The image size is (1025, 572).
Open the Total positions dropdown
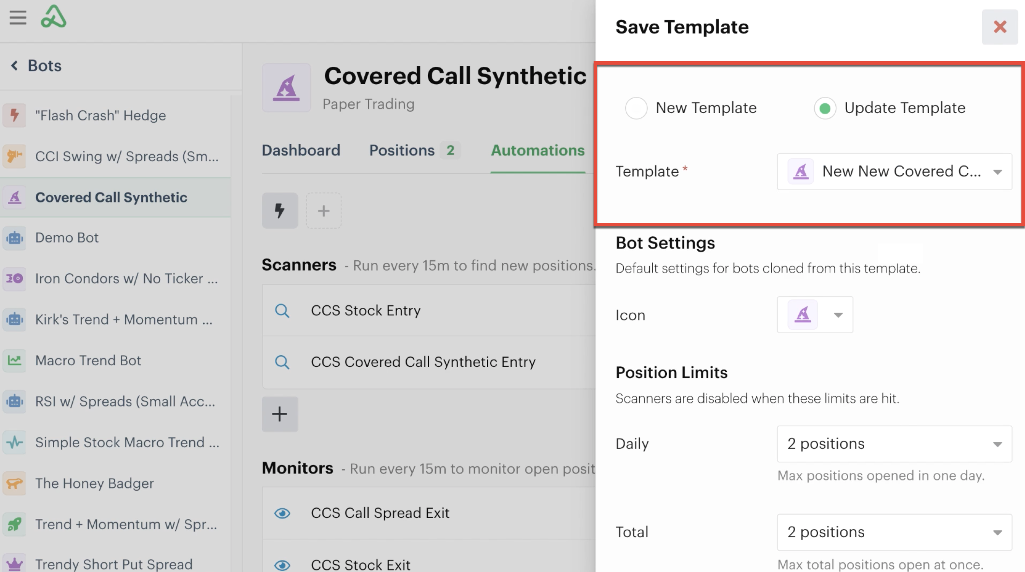coord(895,532)
